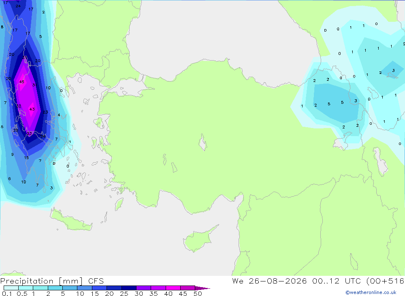
Task: Click the legend label '30' under the color bar
Action: coord(139,294)
